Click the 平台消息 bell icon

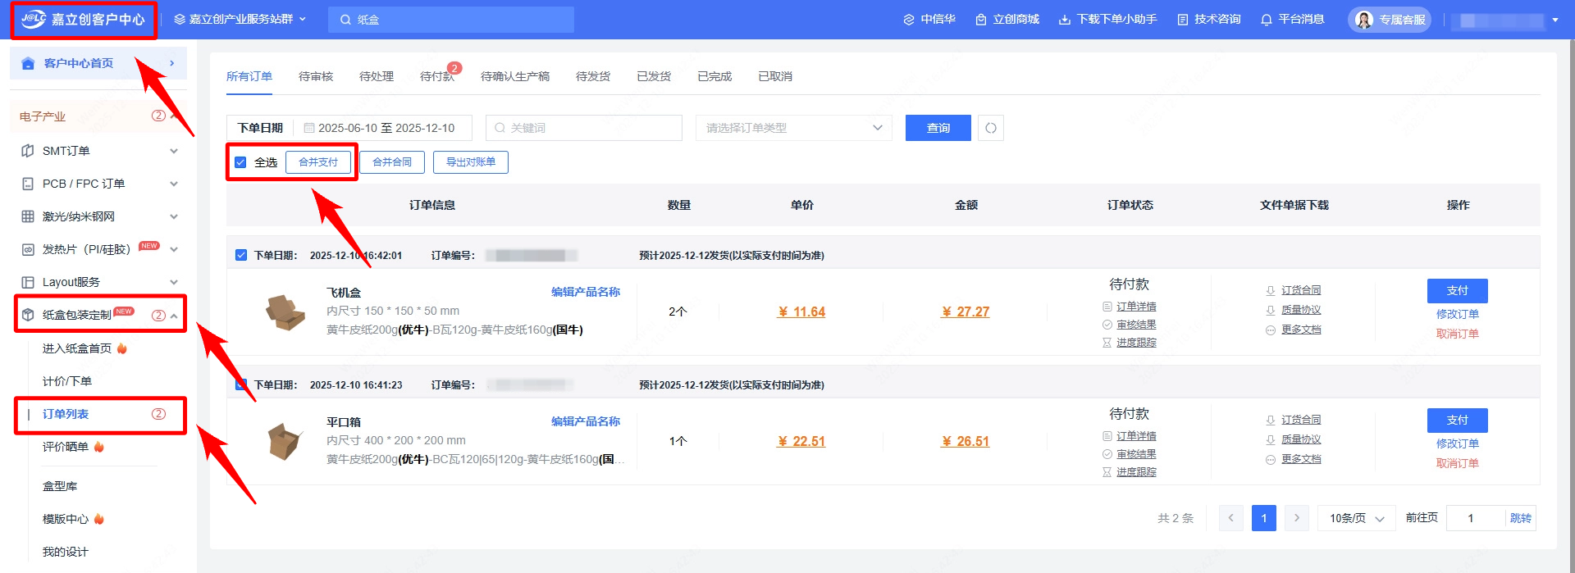coord(1267,20)
